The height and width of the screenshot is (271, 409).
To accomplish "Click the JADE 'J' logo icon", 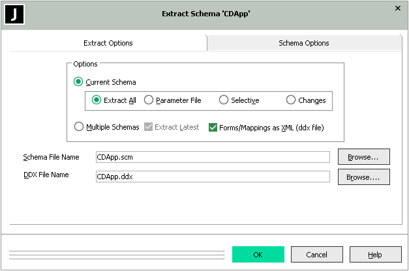I will (14, 14).
